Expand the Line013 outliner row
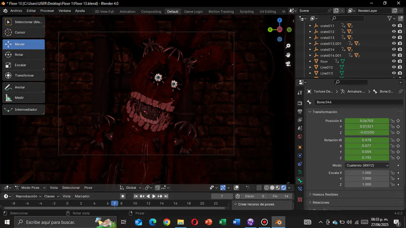406x228 pixels. (x=310, y=73)
